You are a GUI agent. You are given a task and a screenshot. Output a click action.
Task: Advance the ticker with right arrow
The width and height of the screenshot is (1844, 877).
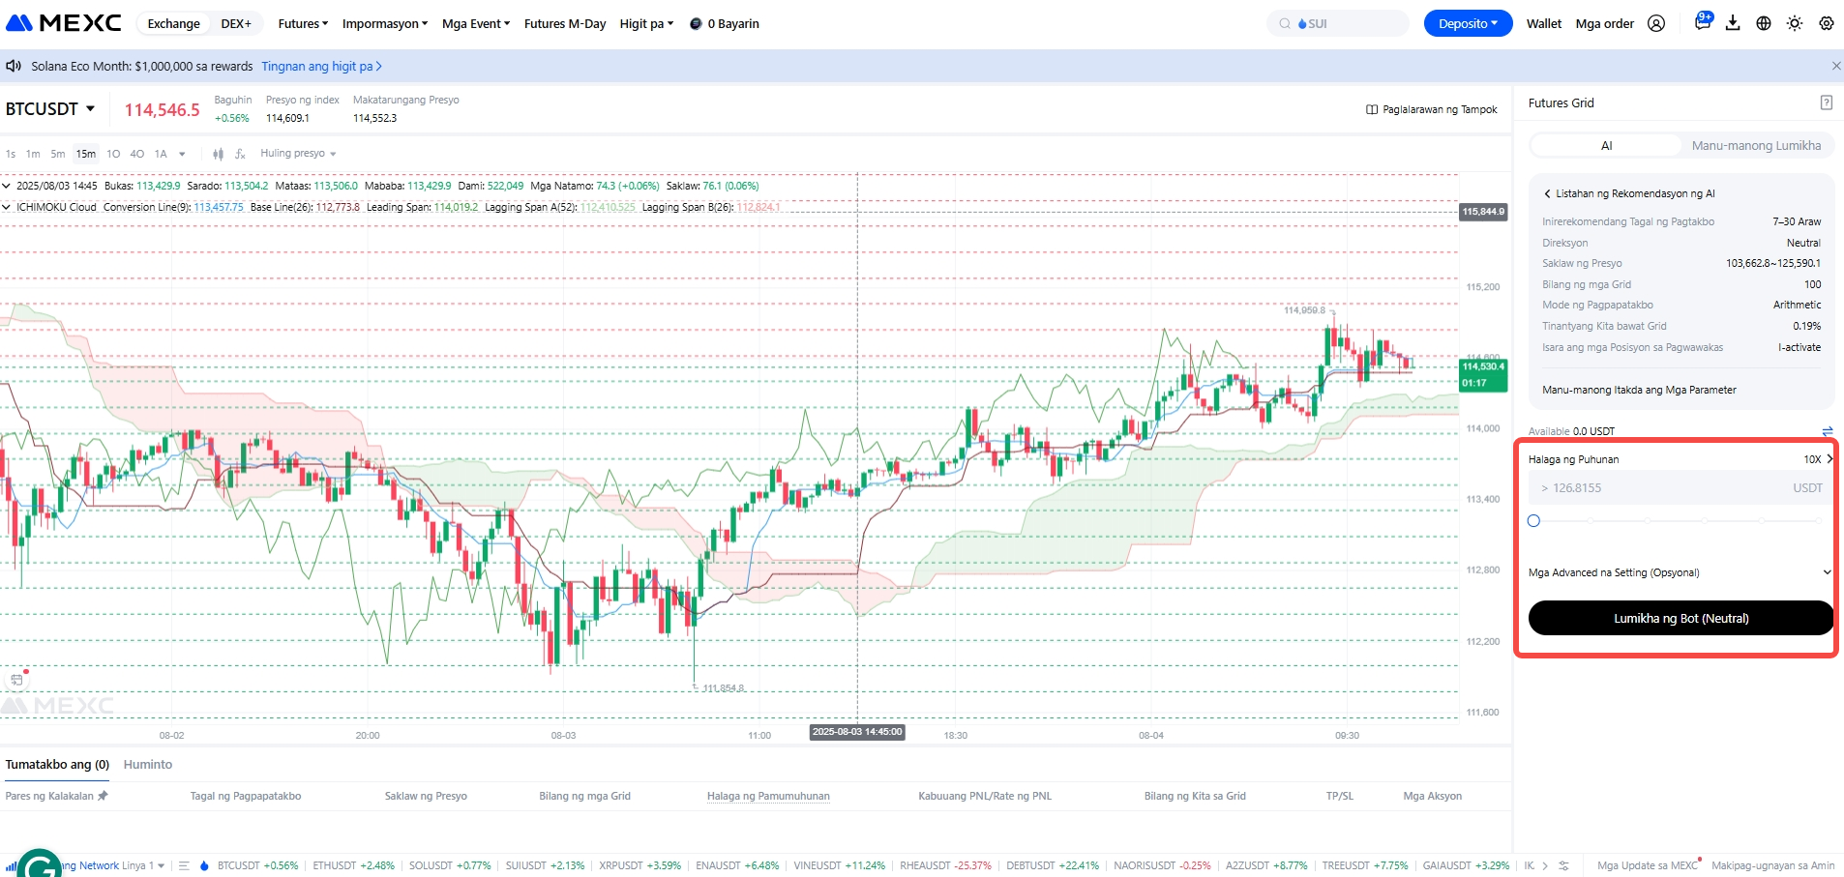tap(1545, 865)
